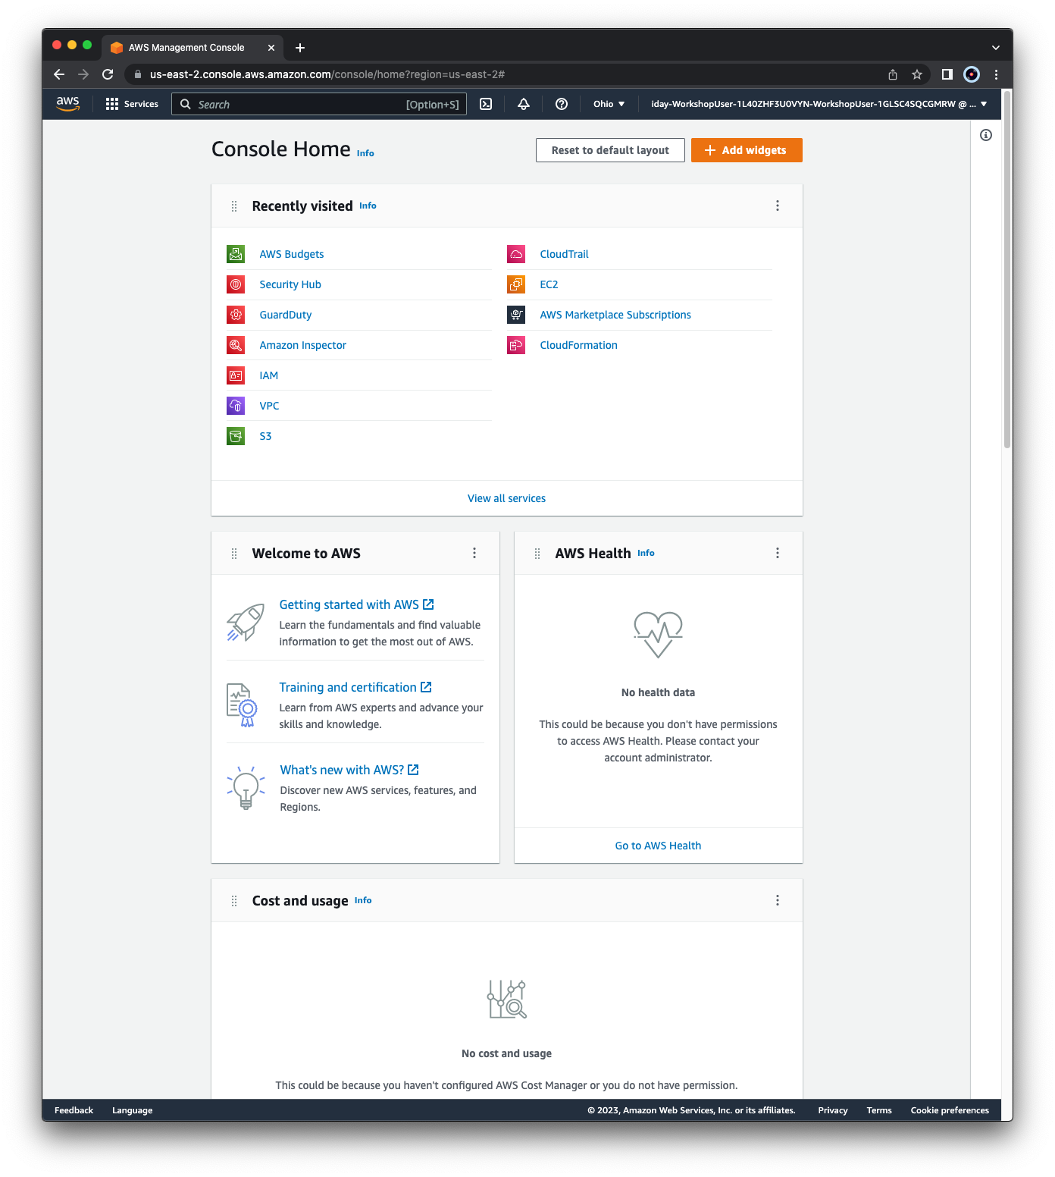Viewport: 1055px width, 1177px height.
Task: Grab the Welcome to AWS drag handle
Action: pyautogui.click(x=234, y=554)
